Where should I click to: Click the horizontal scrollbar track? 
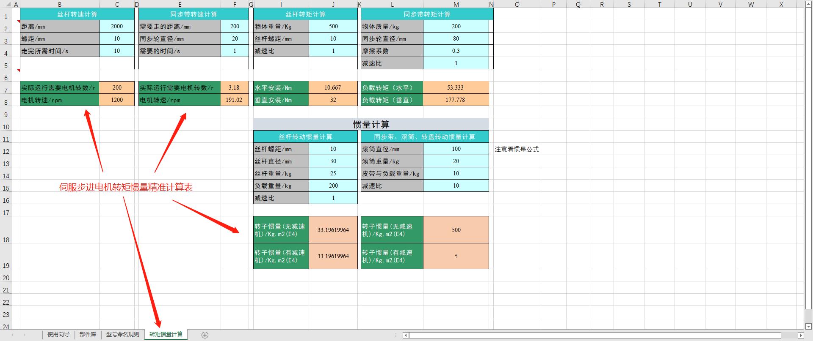tap(593, 336)
